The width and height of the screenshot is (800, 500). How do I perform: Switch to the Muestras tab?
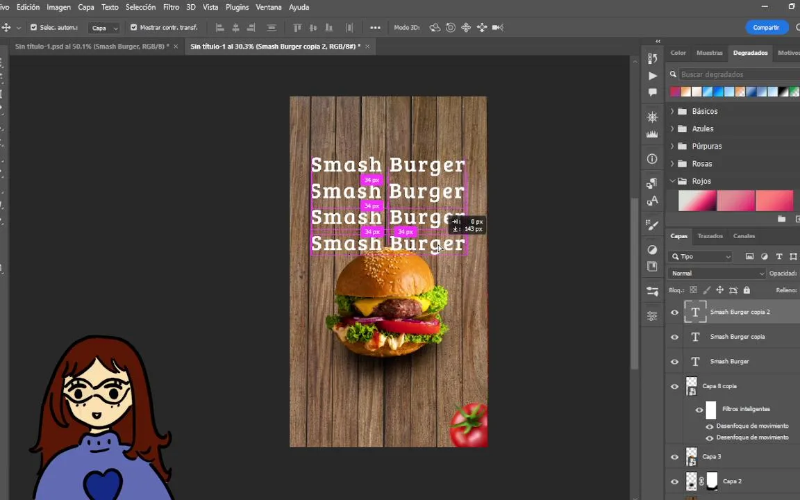[x=709, y=53]
